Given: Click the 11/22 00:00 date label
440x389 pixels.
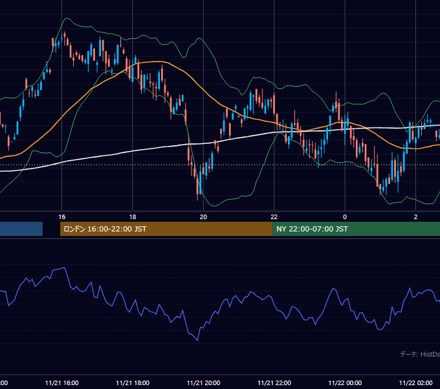Looking at the screenshot, I should (345, 383).
